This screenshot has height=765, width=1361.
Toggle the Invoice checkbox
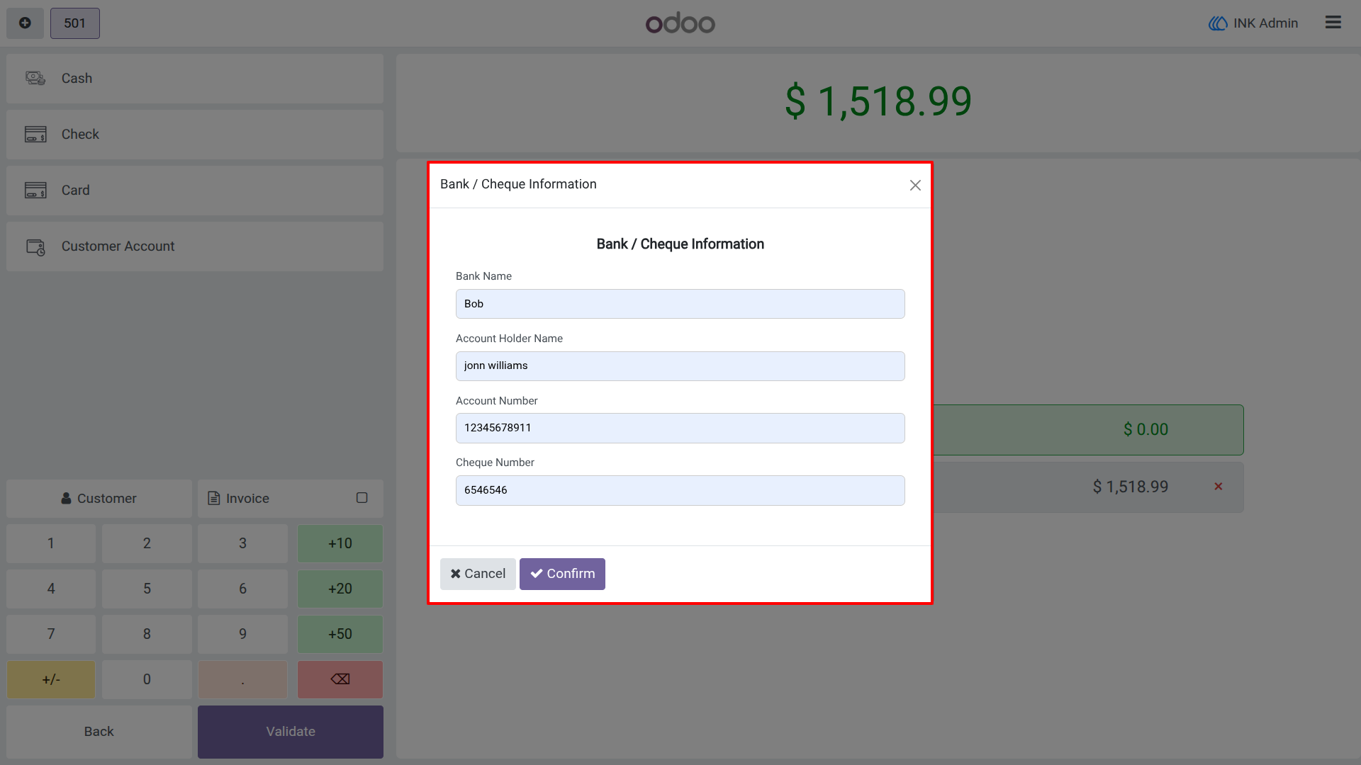(x=362, y=498)
